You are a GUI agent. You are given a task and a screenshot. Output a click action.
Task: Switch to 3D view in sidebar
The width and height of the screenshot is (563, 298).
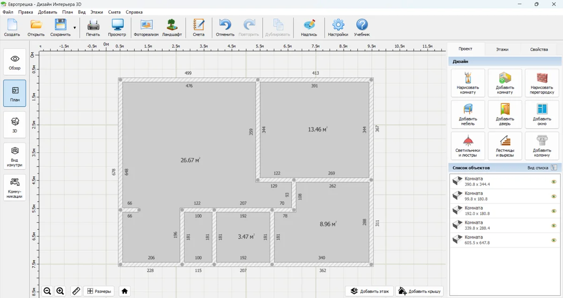point(15,124)
